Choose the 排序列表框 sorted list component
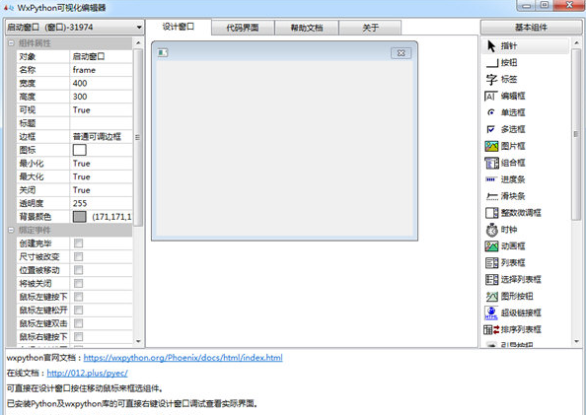 (x=513, y=329)
